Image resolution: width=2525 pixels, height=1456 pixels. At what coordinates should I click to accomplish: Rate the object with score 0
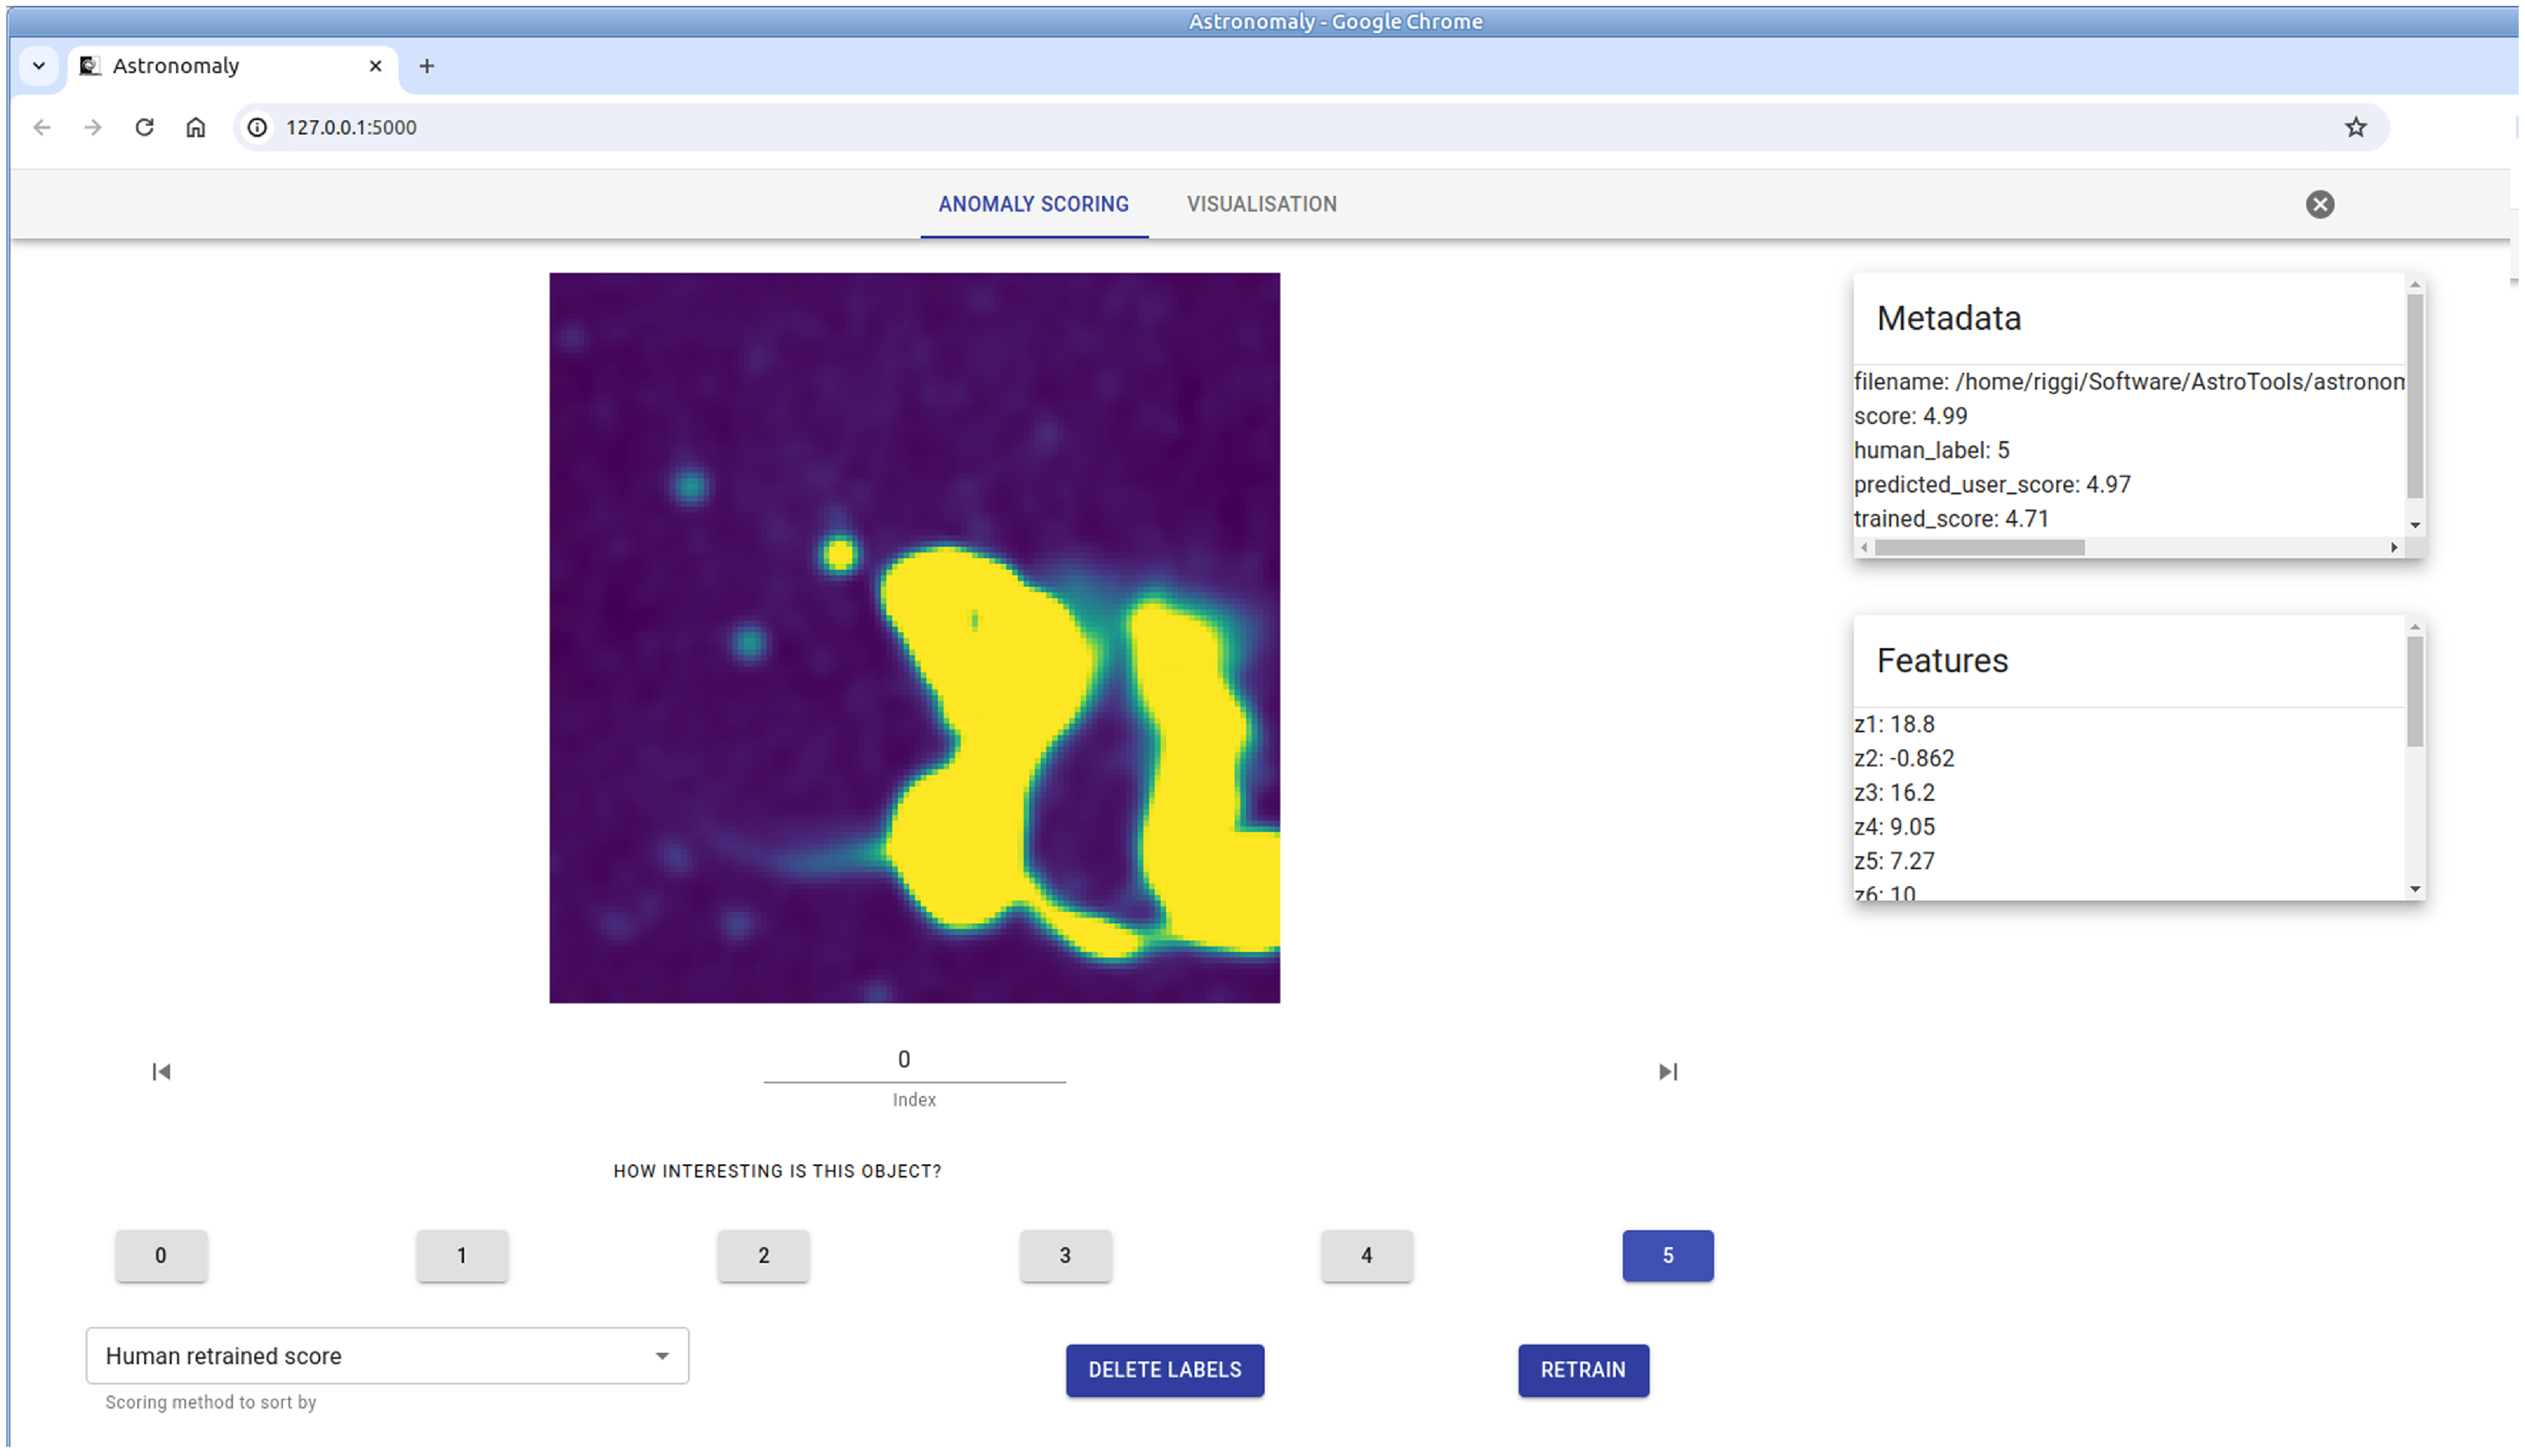click(161, 1255)
